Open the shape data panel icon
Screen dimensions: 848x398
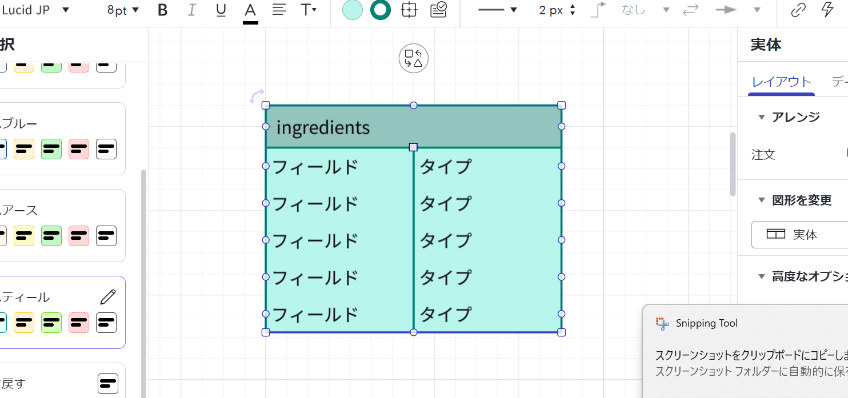click(x=438, y=10)
